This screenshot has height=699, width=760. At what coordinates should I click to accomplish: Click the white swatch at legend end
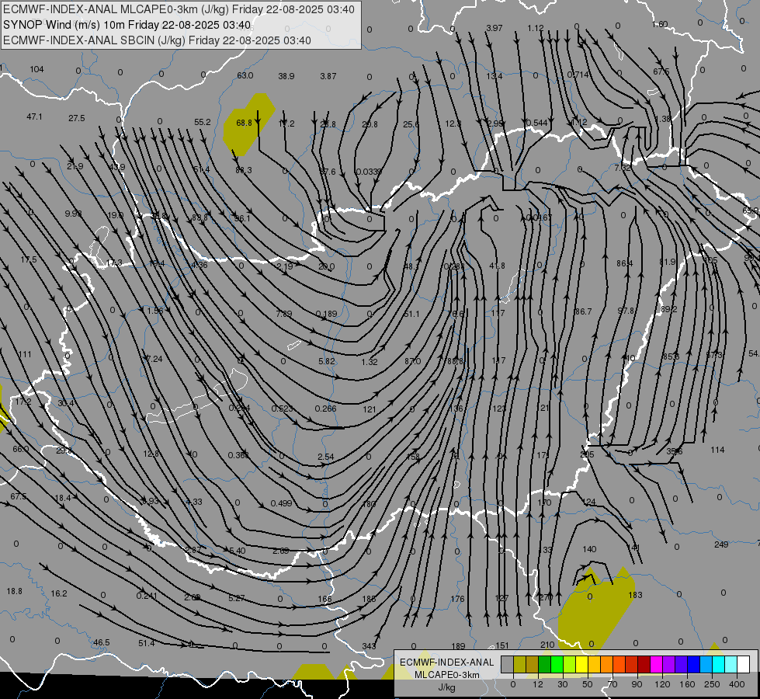tap(743, 664)
